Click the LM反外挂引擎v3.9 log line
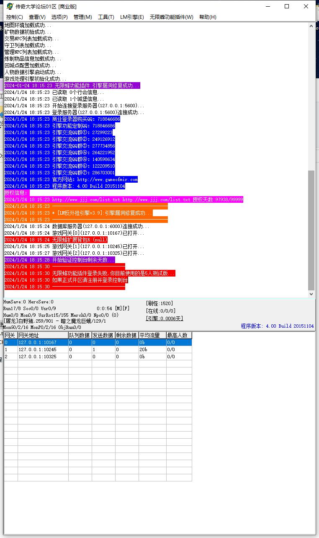Viewport: 319px width, 538px height. (x=78, y=213)
